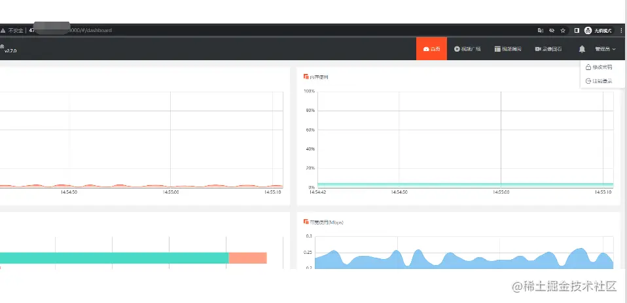
Task: Click the incognito profile button
Action: pos(598,30)
